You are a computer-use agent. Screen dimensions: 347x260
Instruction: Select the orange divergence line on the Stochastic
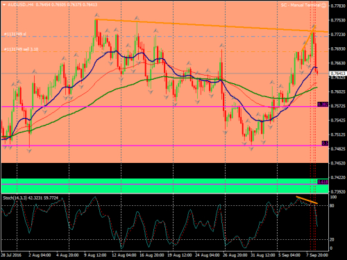tap(307, 200)
